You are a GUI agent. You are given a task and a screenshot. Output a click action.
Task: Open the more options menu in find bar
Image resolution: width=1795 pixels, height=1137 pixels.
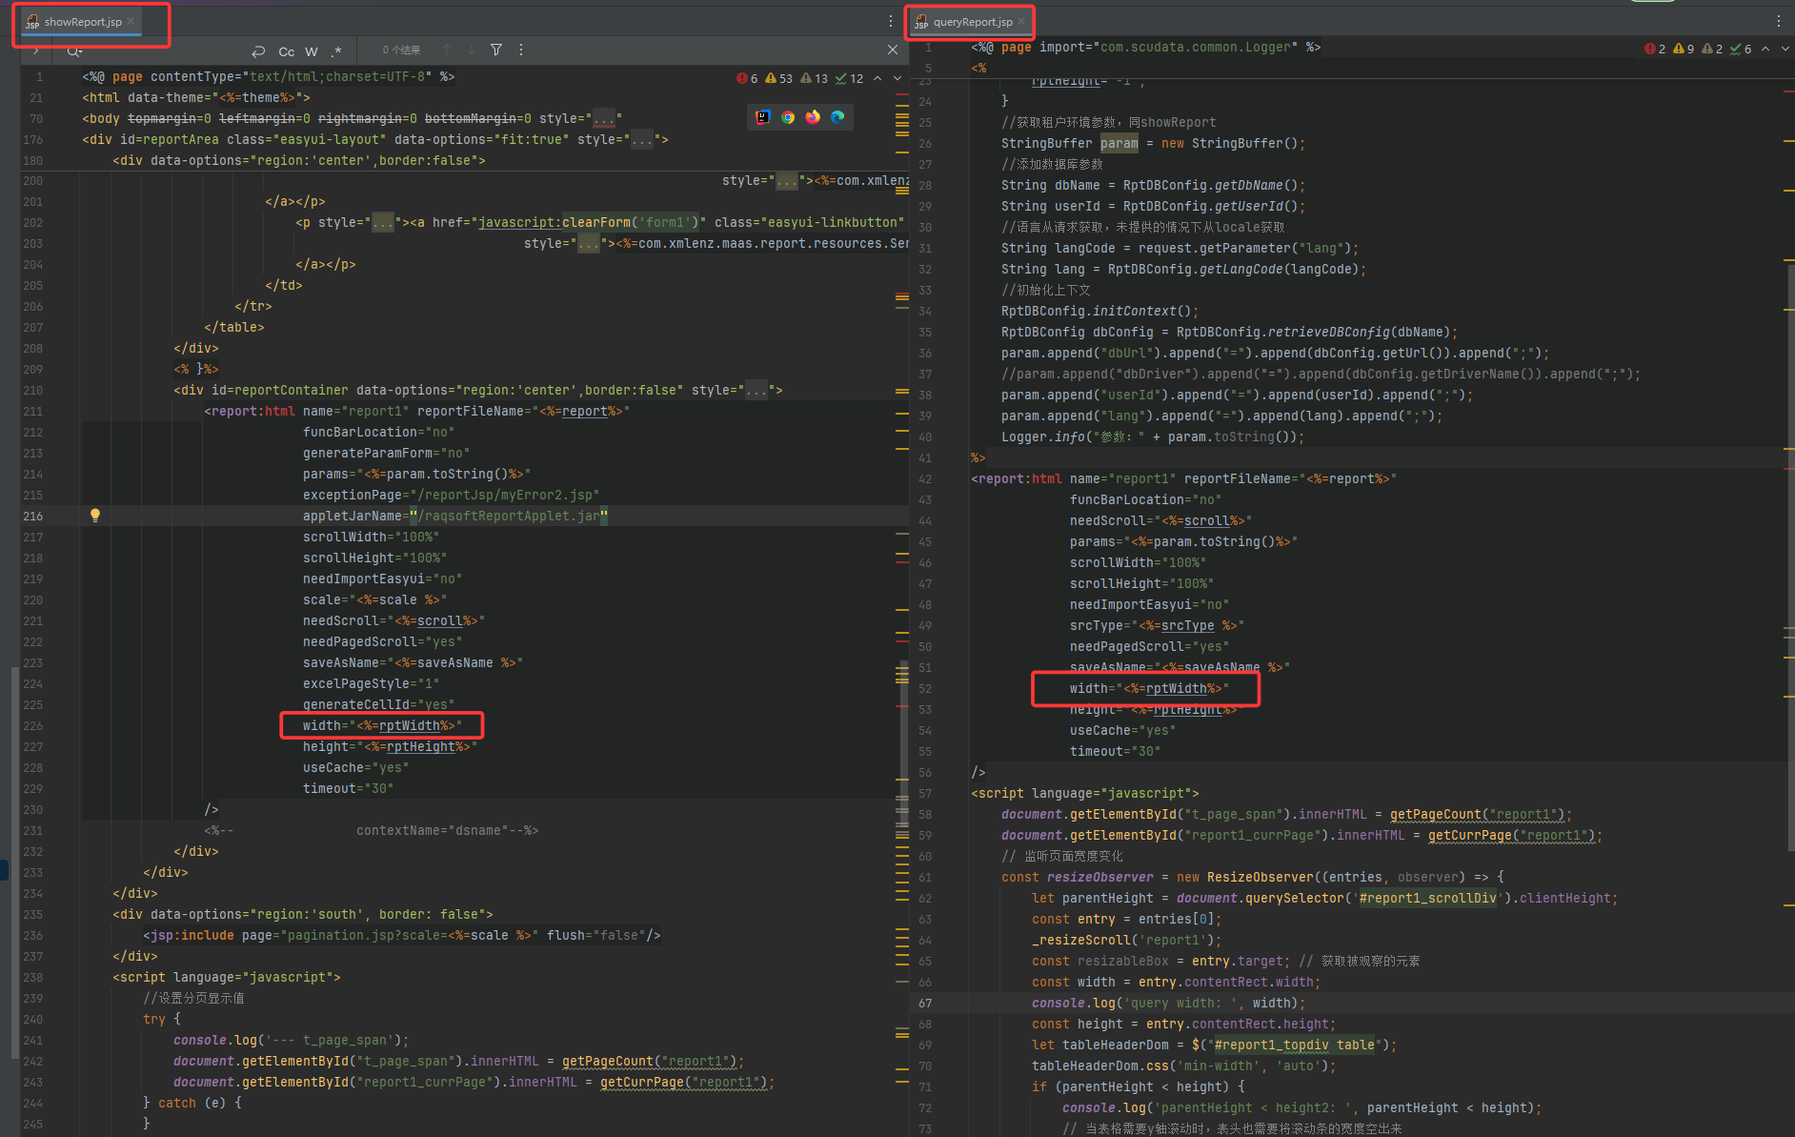[x=521, y=50]
